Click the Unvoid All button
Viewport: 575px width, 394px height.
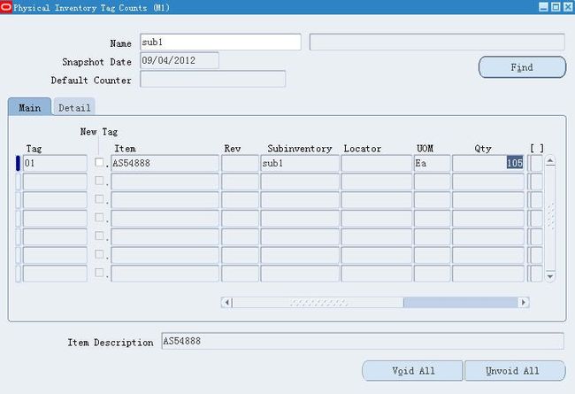coord(515,370)
